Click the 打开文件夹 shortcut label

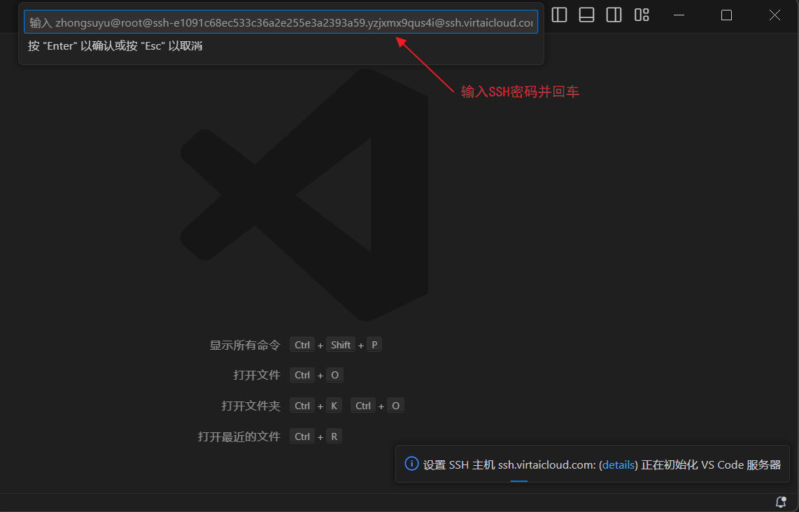[250, 406]
